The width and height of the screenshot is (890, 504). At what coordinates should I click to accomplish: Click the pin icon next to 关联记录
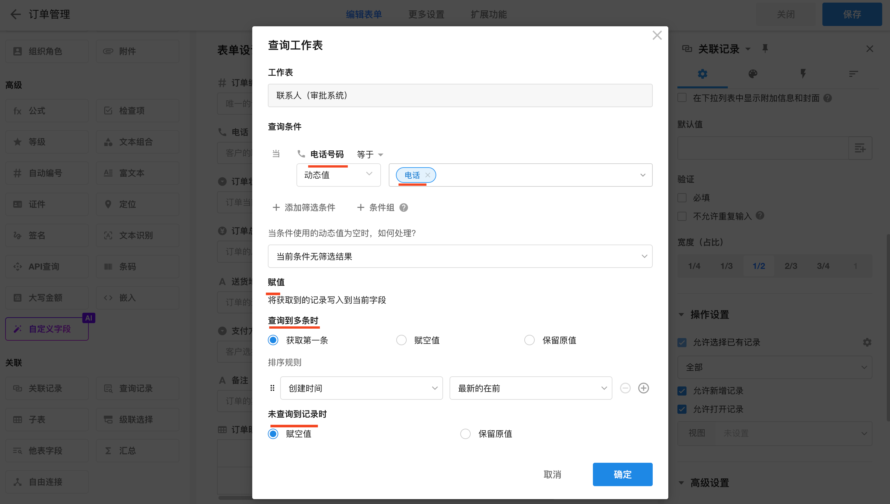point(765,49)
